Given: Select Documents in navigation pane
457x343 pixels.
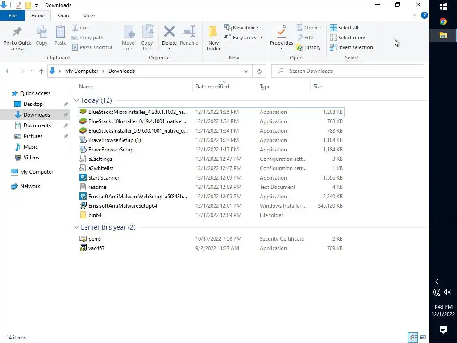Looking at the screenshot, I should 37,125.
